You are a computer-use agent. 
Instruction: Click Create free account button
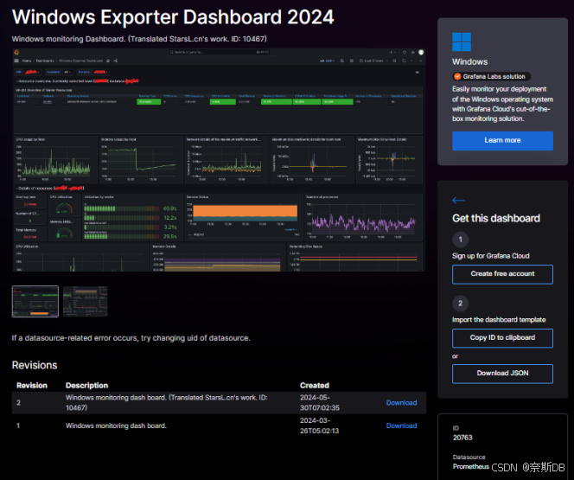click(502, 274)
